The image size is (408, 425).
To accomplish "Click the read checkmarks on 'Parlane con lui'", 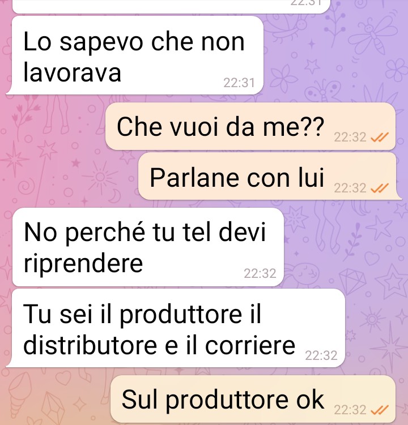I will [x=380, y=188].
